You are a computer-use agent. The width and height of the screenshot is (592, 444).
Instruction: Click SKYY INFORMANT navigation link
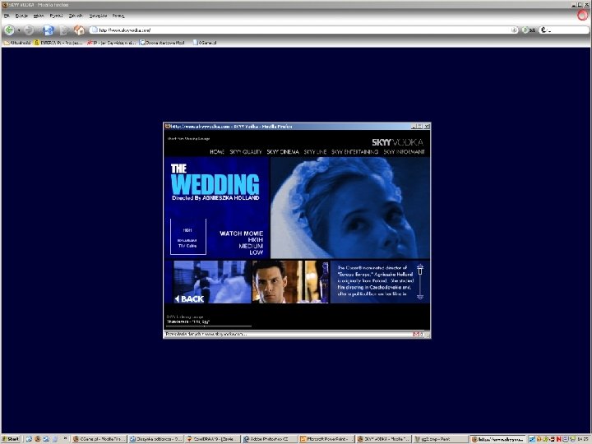pos(404,152)
